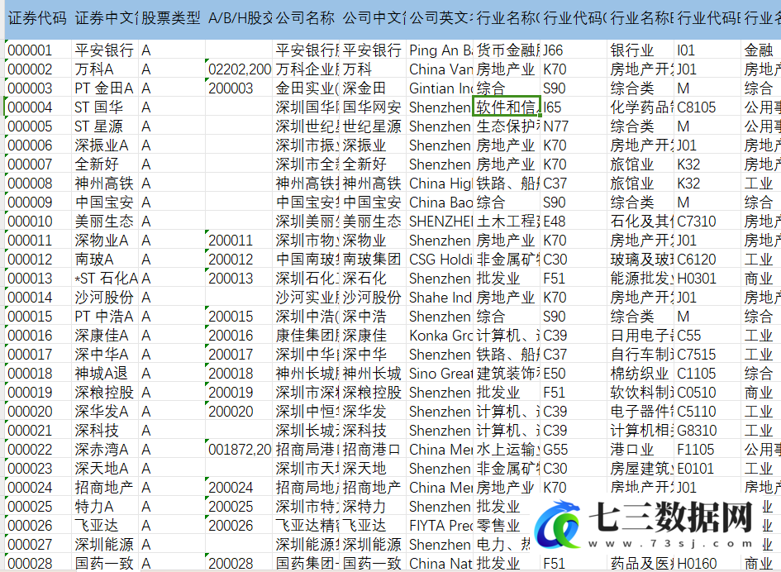This screenshot has height=572, width=781.
Task: Click the A/B/H股 column header
Action: click(x=239, y=19)
